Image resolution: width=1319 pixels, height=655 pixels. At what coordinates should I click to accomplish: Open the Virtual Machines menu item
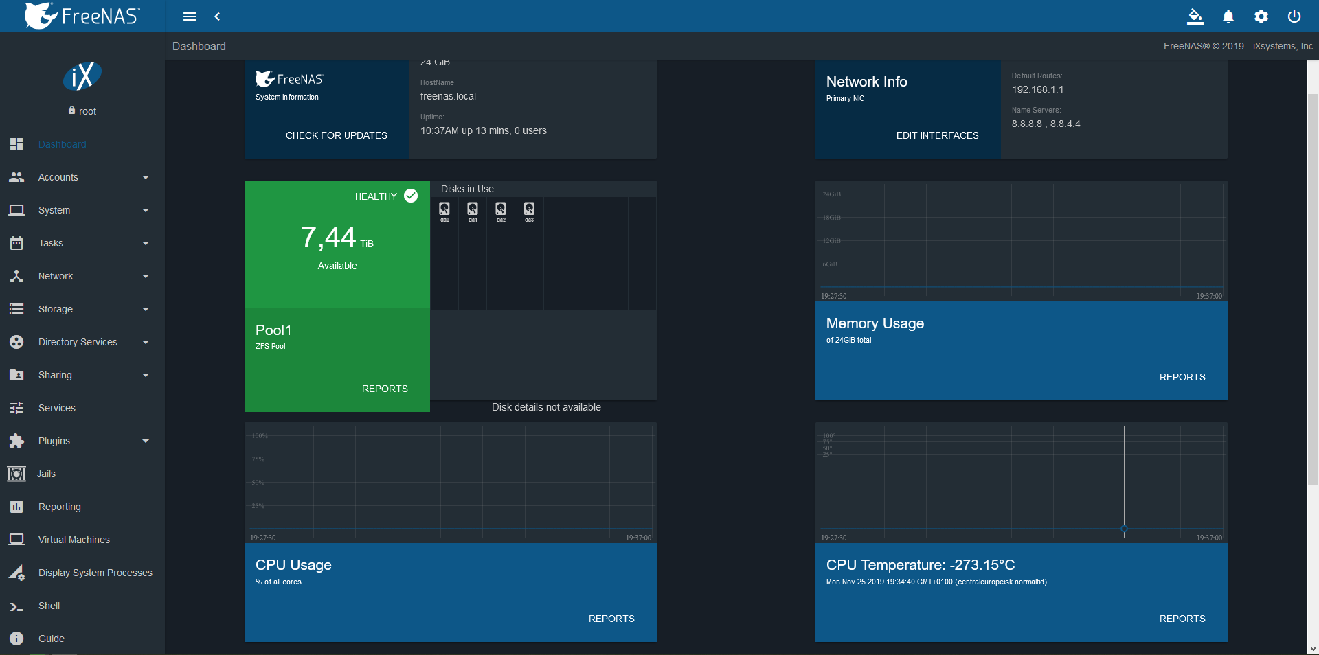pos(82,540)
